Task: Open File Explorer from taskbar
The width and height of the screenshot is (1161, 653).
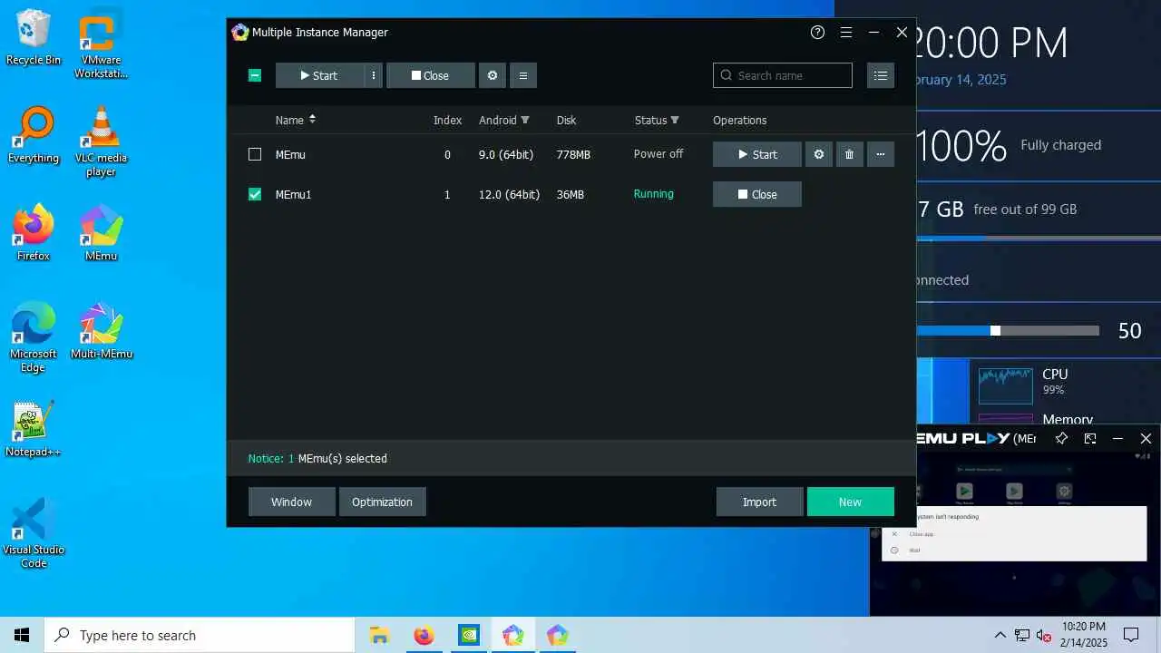Action: pyautogui.click(x=379, y=635)
